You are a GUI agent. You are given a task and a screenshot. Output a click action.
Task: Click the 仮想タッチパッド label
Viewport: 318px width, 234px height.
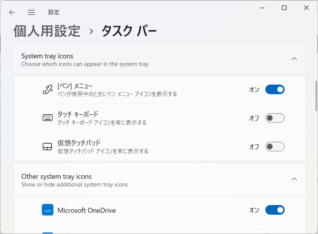(x=79, y=143)
